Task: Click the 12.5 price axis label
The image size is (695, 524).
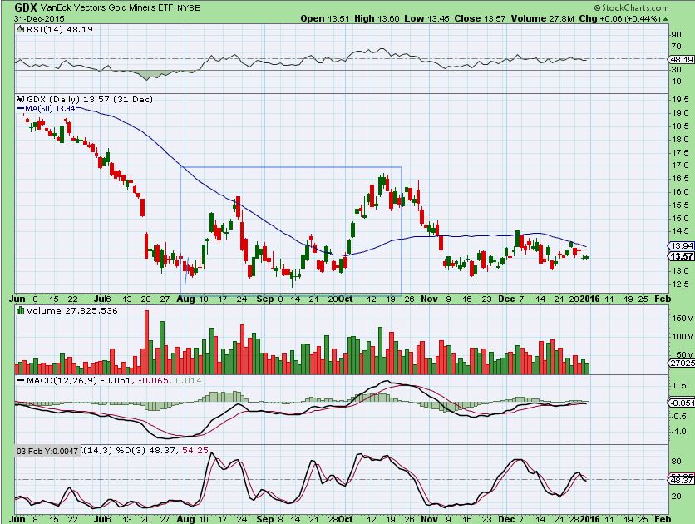Action: (x=680, y=284)
